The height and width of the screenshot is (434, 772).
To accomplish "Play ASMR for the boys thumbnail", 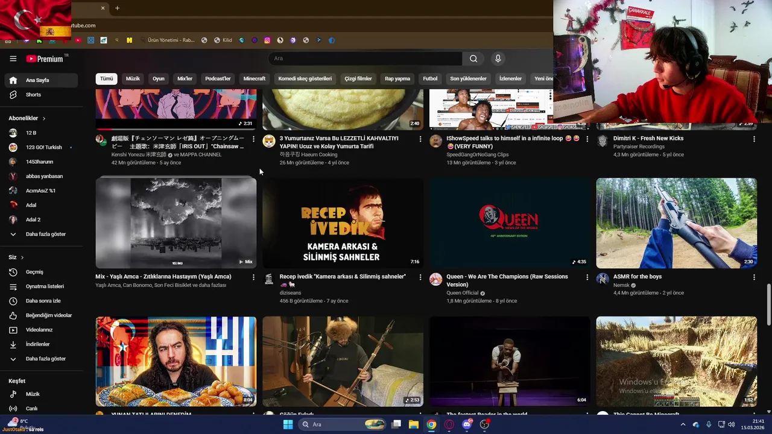I will click(676, 223).
